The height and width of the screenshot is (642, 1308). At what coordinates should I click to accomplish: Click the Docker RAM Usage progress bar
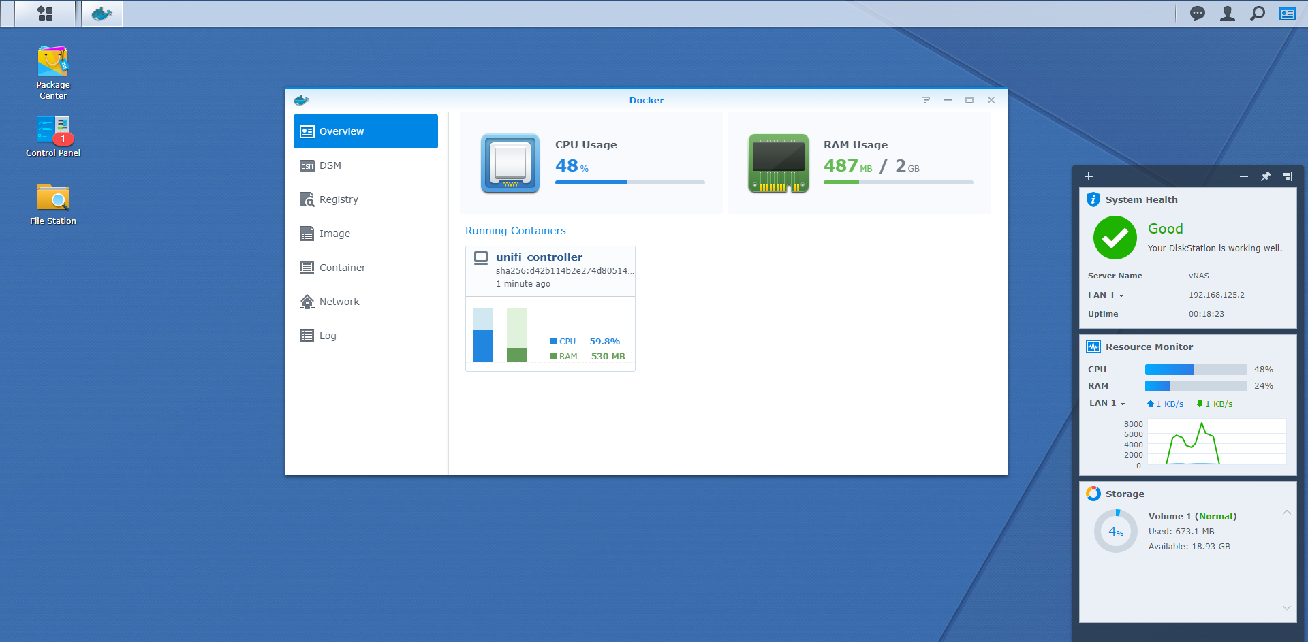coord(899,182)
